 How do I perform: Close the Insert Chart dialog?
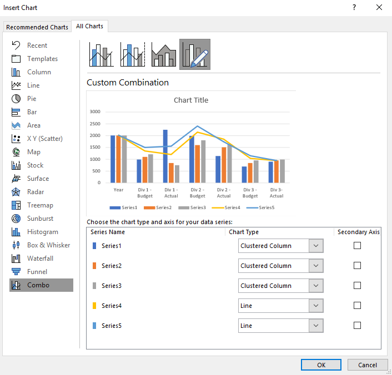point(379,8)
